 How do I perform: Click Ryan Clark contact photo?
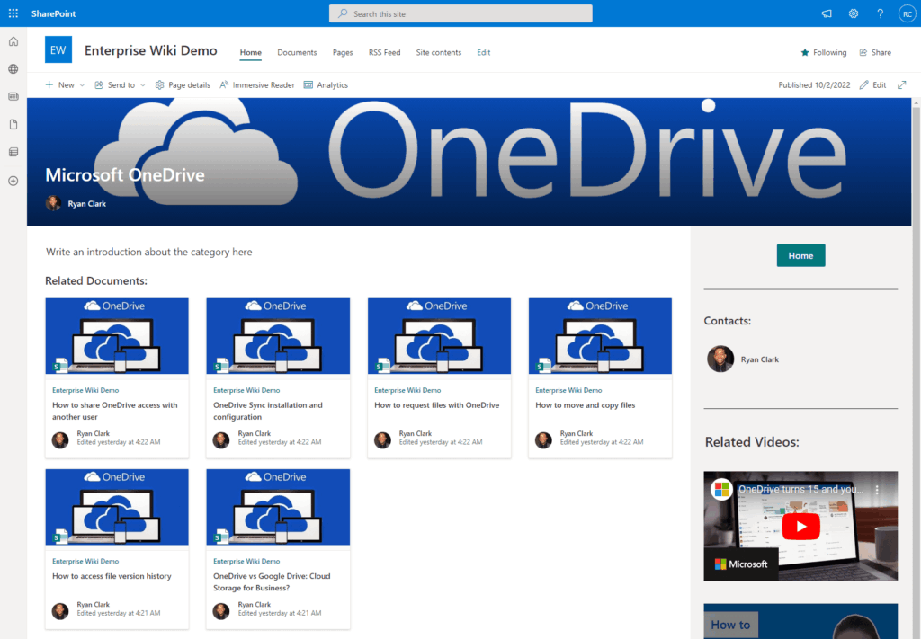pos(720,359)
